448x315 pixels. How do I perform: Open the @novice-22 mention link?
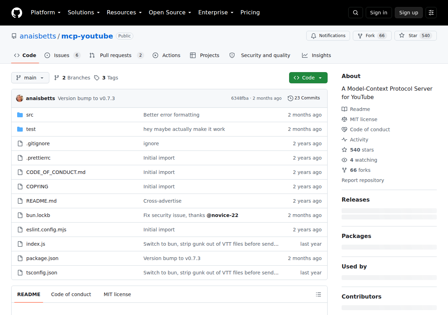[222, 215]
